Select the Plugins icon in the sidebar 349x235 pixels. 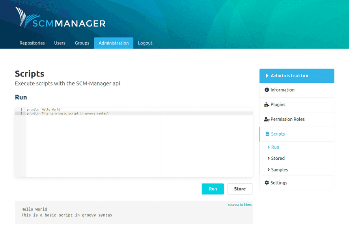click(x=267, y=104)
